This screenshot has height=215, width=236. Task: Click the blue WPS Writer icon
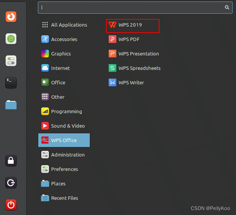tap(113, 82)
